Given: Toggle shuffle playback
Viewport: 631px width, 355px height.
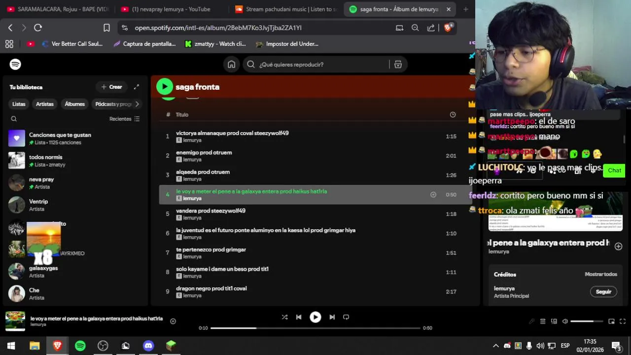Looking at the screenshot, I should click(x=284, y=317).
